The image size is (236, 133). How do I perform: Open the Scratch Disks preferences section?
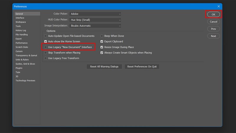tap(22, 47)
